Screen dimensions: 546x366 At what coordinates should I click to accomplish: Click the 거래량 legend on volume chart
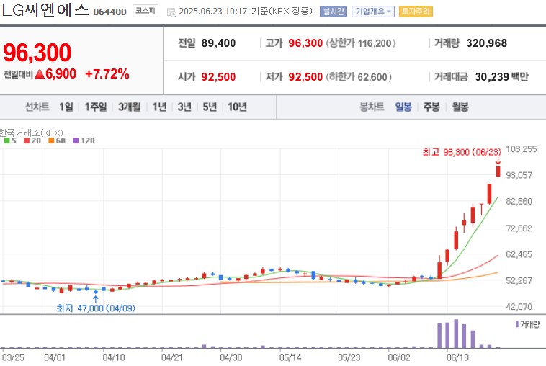tap(527, 324)
